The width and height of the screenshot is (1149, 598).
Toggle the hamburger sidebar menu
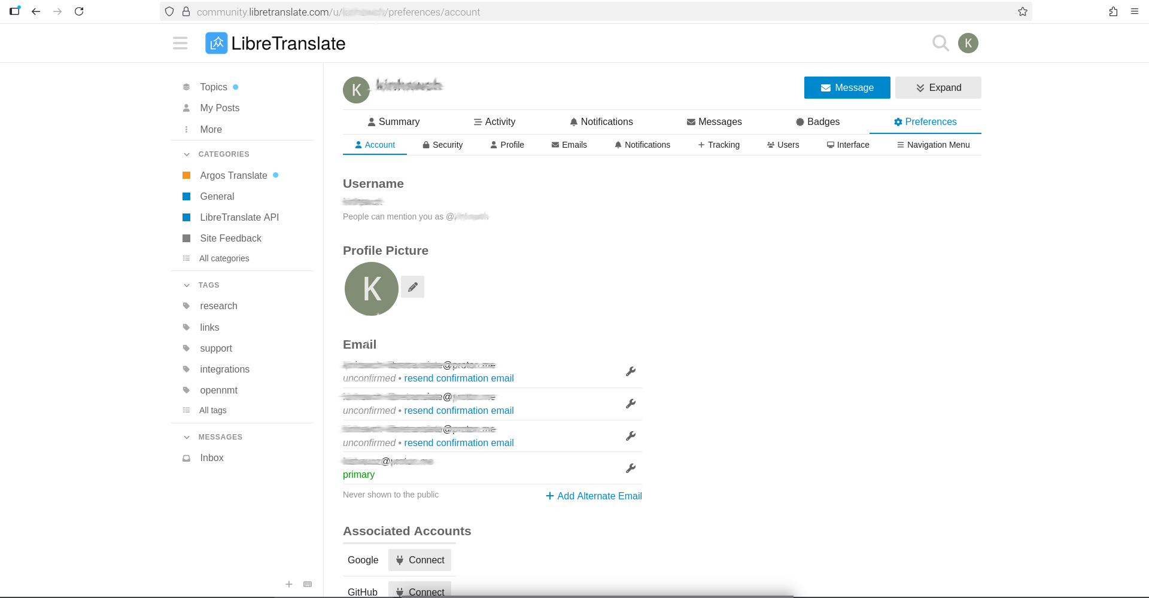[x=180, y=43]
